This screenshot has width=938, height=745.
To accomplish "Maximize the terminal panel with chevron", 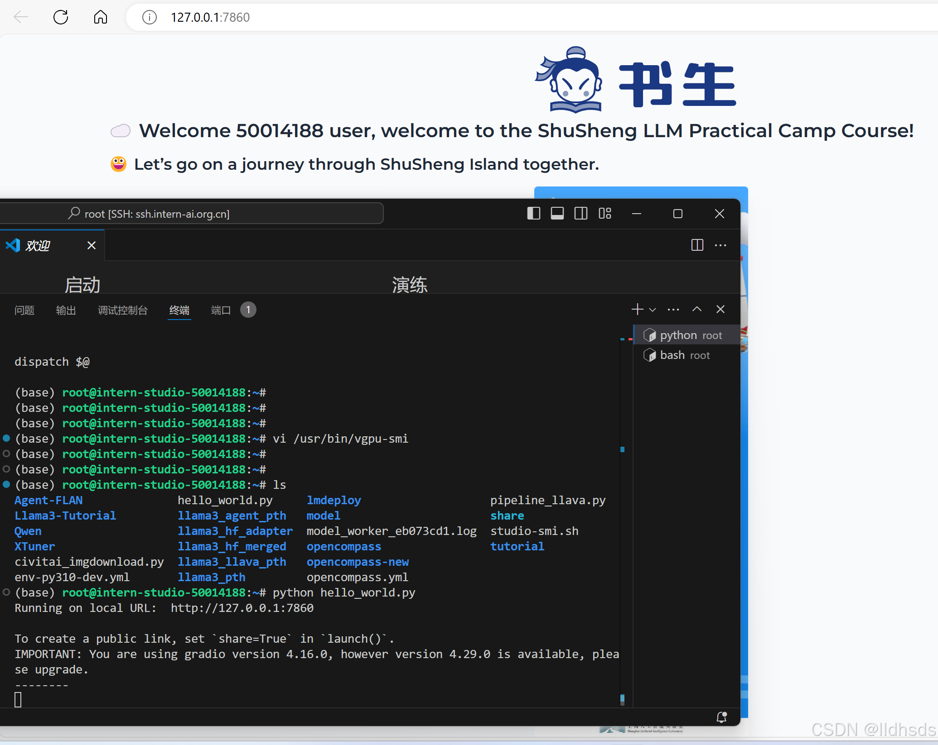I will click(x=697, y=309).
